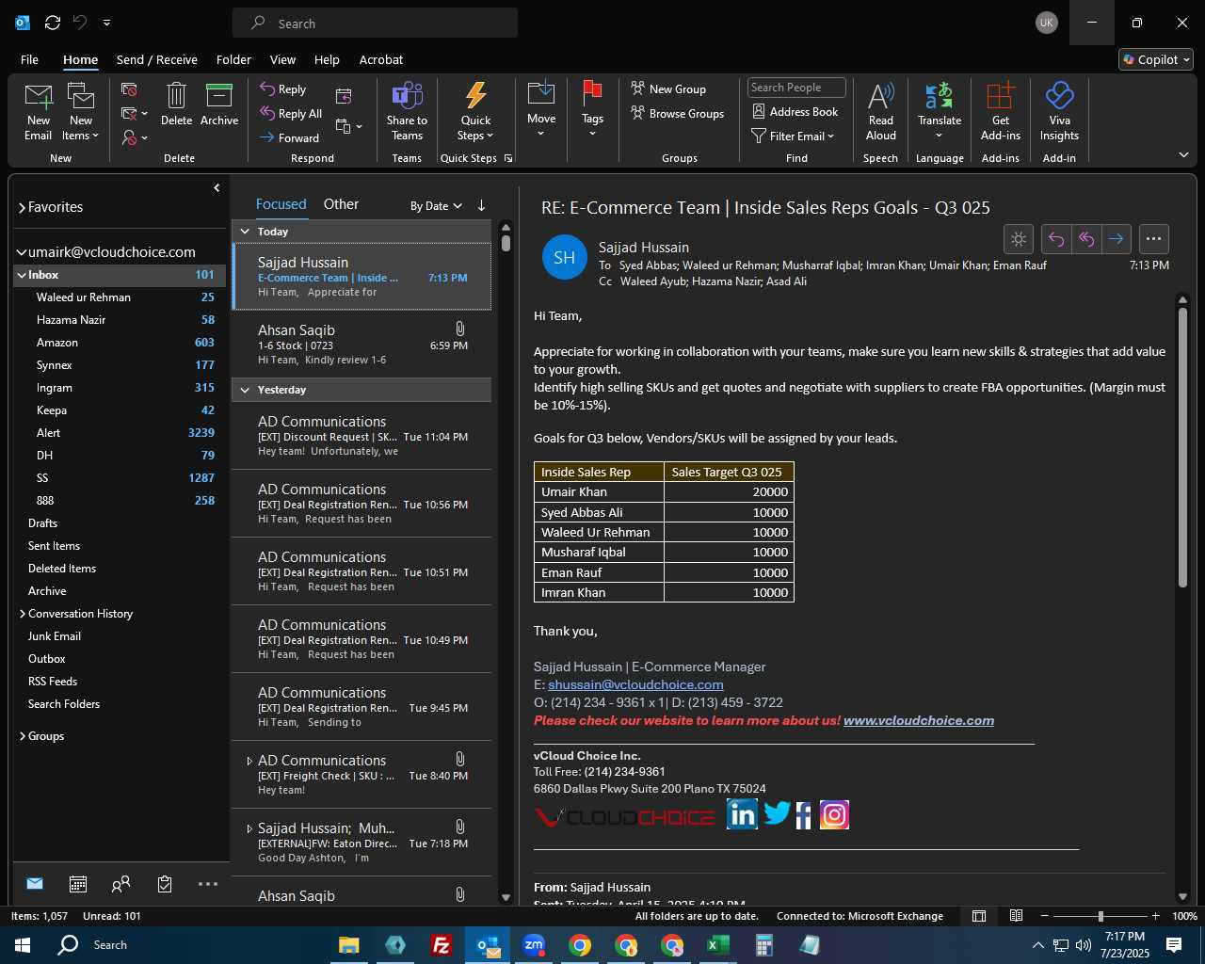This screenshot has height=964, width=1205.
Task: Click Reply All in ribbon
Action: [291, 114]
